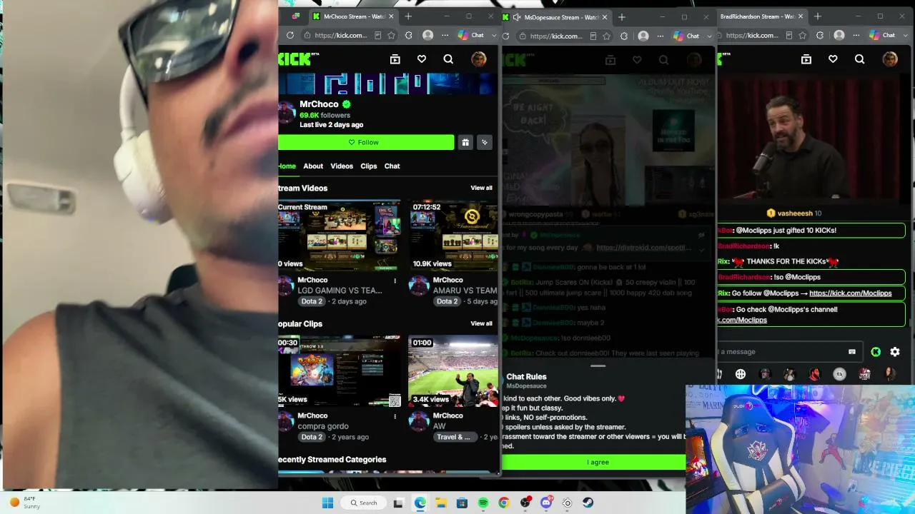Reload the MrChoco browser page
The height and width of the screenshot is (514, 915).
pos(290,35)
